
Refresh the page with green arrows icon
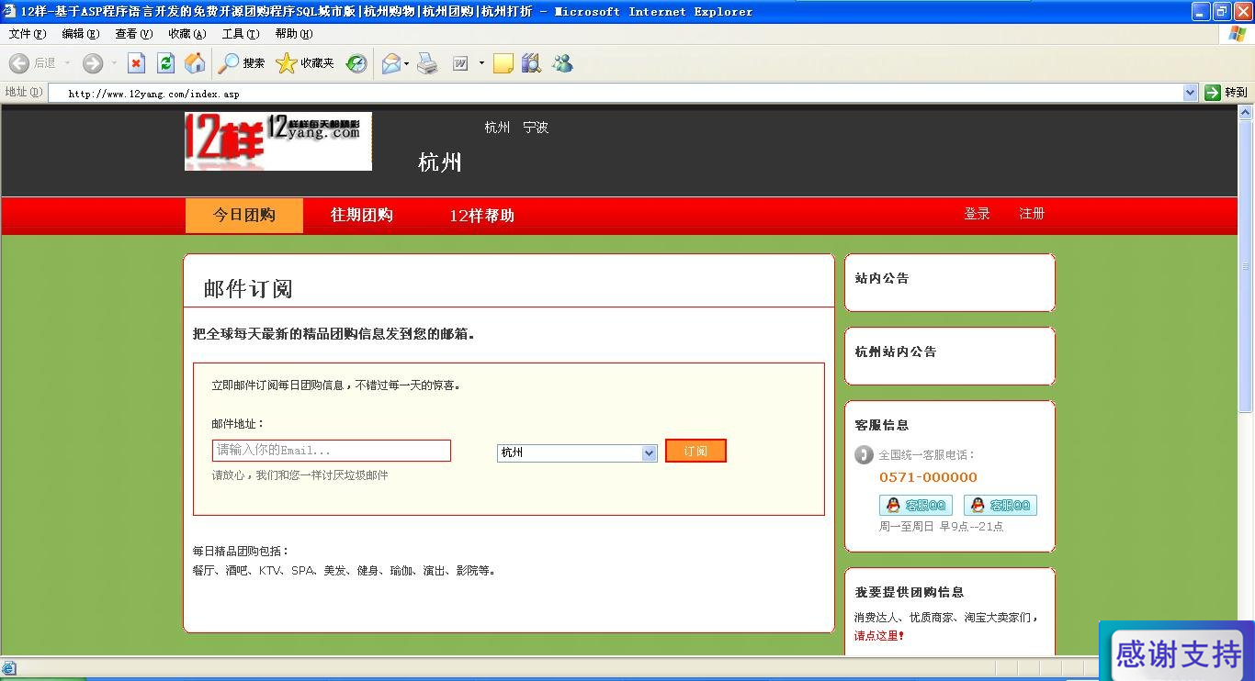[x=165, y=63]
